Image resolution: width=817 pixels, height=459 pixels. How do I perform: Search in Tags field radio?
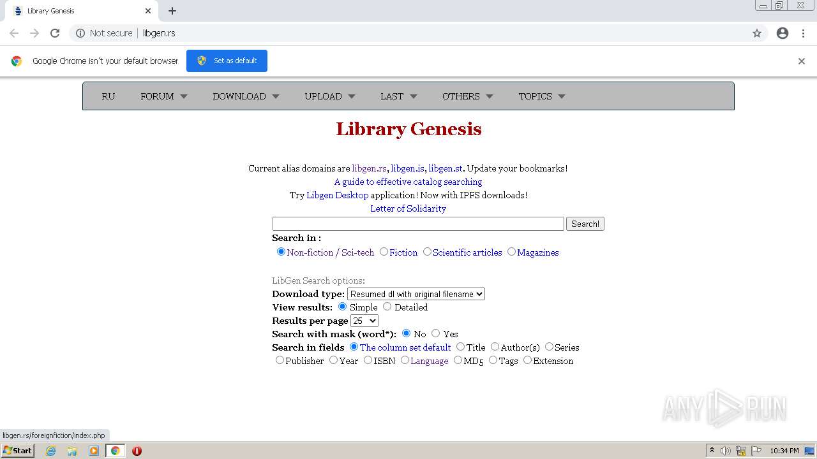493,360
